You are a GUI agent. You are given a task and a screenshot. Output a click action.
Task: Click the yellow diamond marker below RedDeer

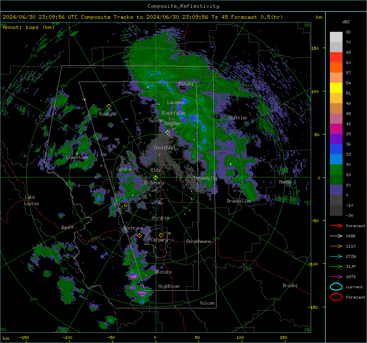tap(168, 133)
